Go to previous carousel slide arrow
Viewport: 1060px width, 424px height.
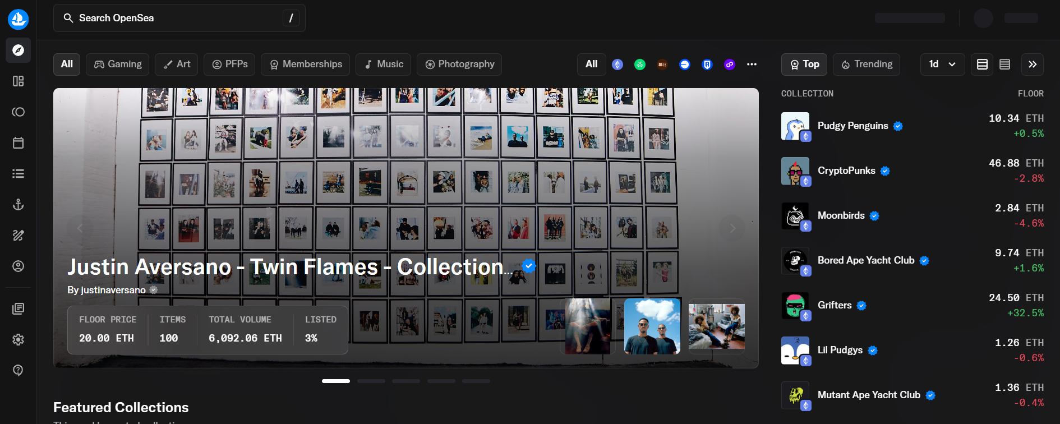[80, 228]
